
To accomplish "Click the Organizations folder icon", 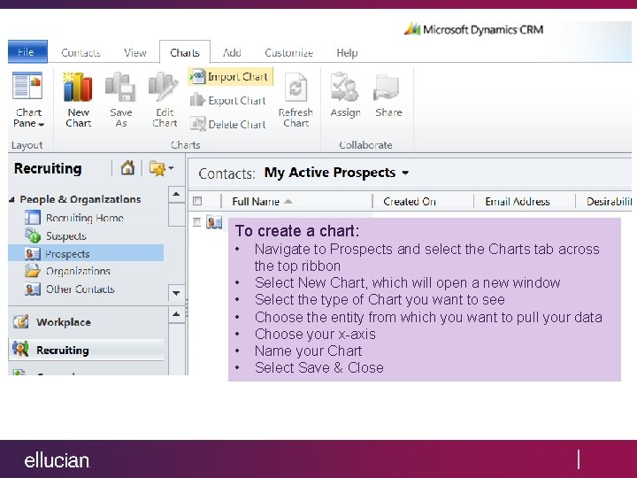I will pyautogui.click(x=33, y=271).
